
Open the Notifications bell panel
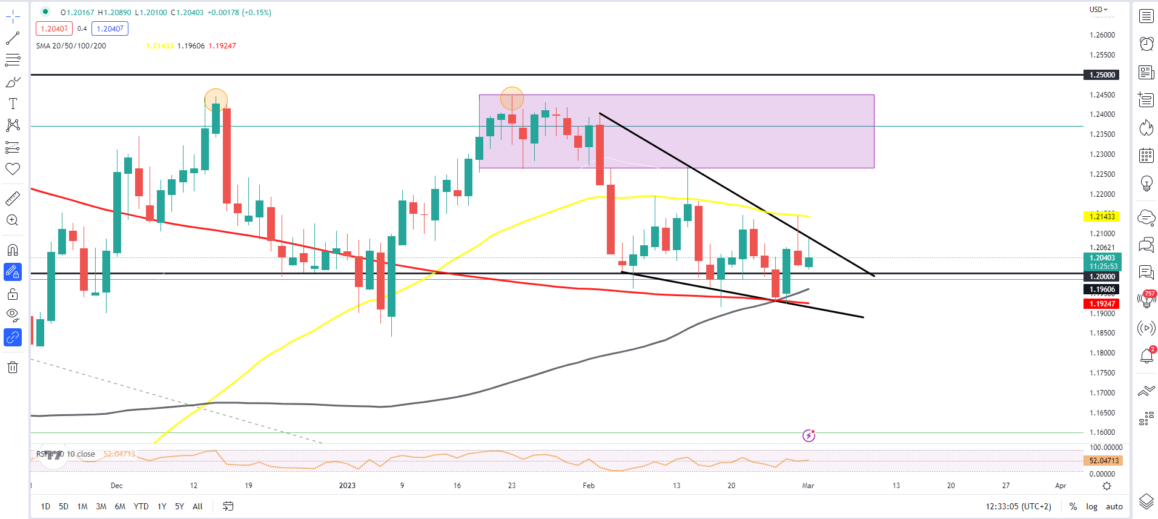click(x=1146, y=355)
